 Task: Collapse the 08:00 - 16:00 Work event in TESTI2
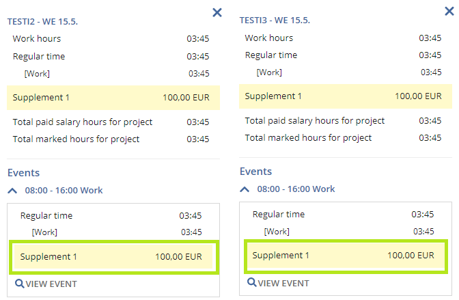(x=12, y=191)
